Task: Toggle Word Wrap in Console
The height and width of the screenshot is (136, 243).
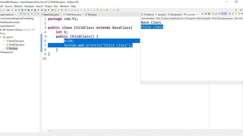Action: tap(219, 14)
